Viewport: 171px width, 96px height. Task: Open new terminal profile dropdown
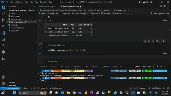(151, 66)
